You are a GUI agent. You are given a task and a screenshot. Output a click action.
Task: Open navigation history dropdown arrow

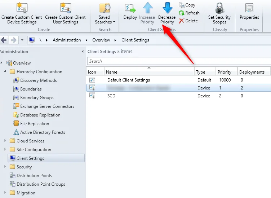click(22, 40)
